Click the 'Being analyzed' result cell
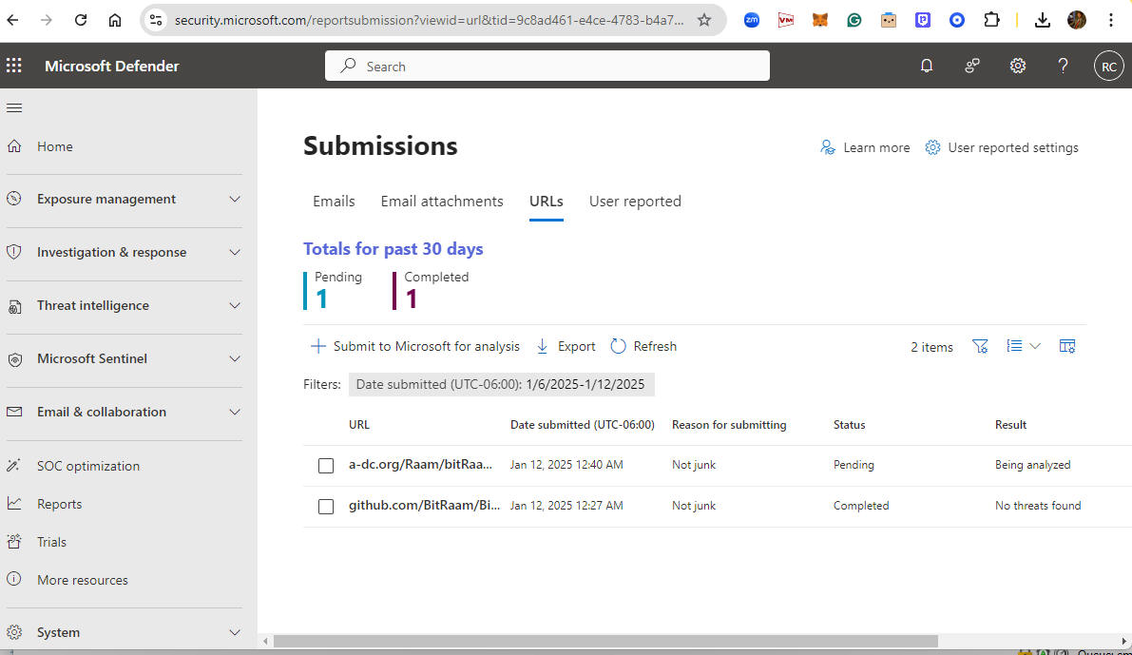 pyautogui.click(x=1032, y=465)
